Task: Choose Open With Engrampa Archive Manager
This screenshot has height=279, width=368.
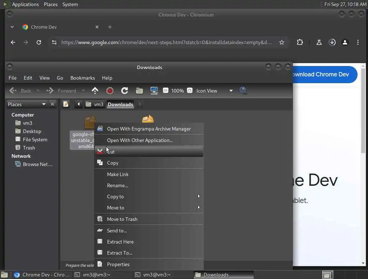Action: click(149, 129)
